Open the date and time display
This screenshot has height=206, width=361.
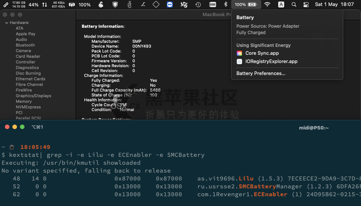click(x=334, y=5)
